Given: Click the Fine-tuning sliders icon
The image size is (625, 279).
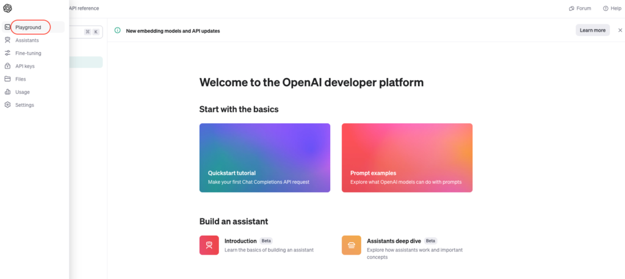Looking at the screenshot, I should tap(7, 53).
